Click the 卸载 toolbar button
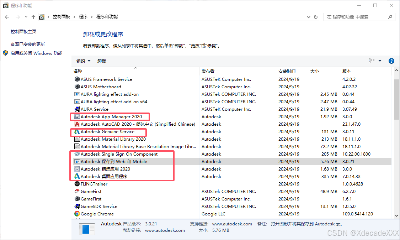400x240 pixels. click(102, 61)
